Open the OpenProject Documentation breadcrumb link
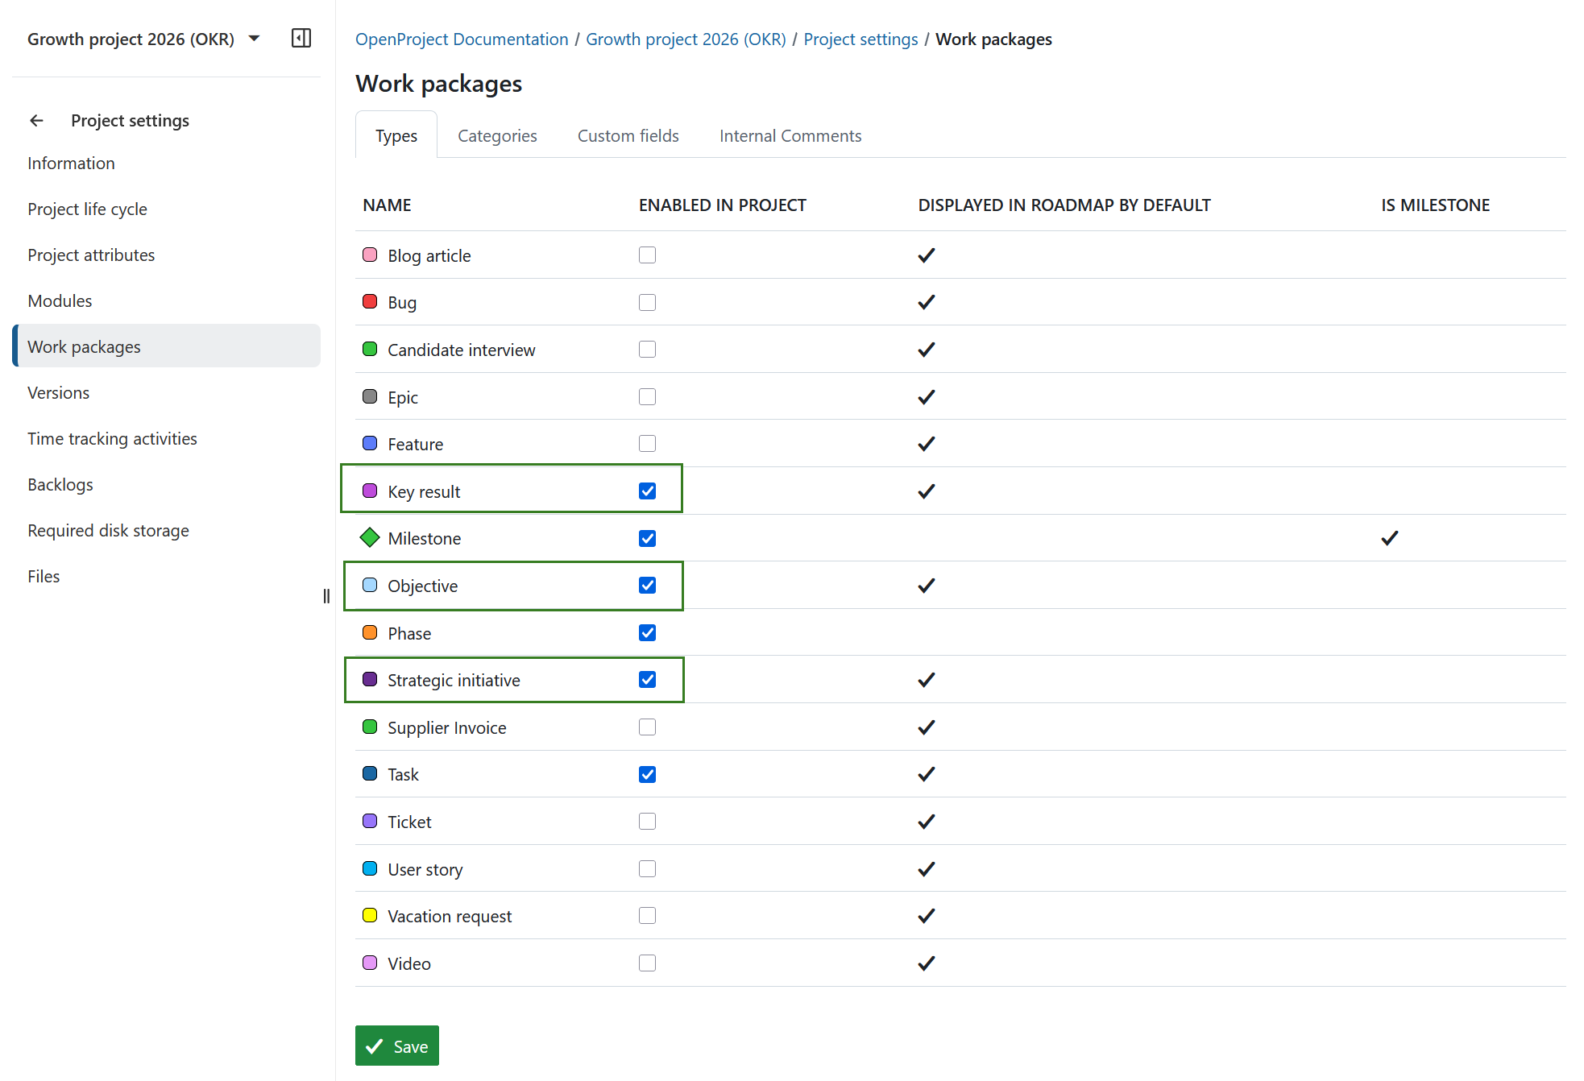 tap(461, 39)
